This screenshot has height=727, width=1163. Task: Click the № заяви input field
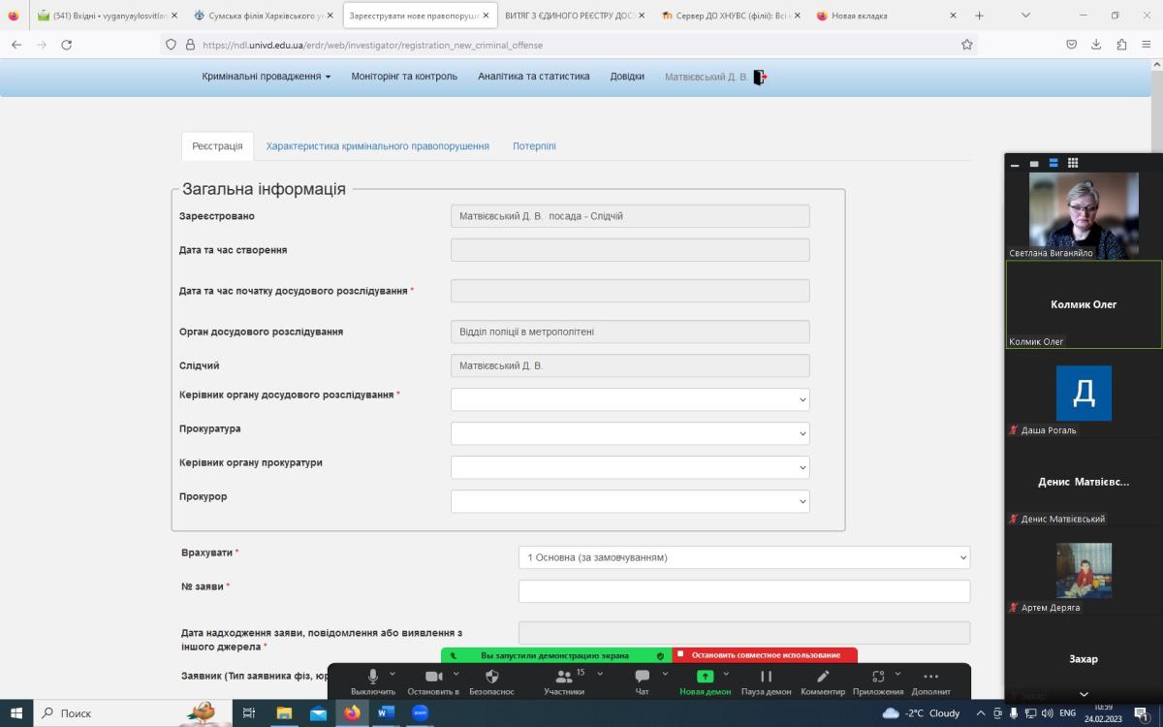coord(743,591)
